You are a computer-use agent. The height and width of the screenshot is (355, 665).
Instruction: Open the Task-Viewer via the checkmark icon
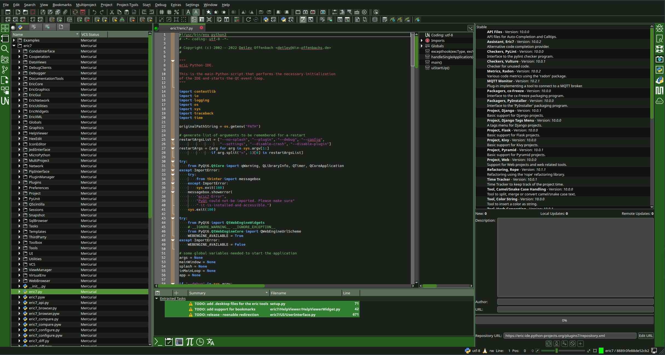coord(169,342)
